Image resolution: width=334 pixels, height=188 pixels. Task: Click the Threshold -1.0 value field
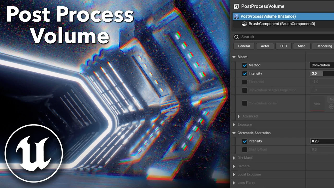(x=322, y=82)
